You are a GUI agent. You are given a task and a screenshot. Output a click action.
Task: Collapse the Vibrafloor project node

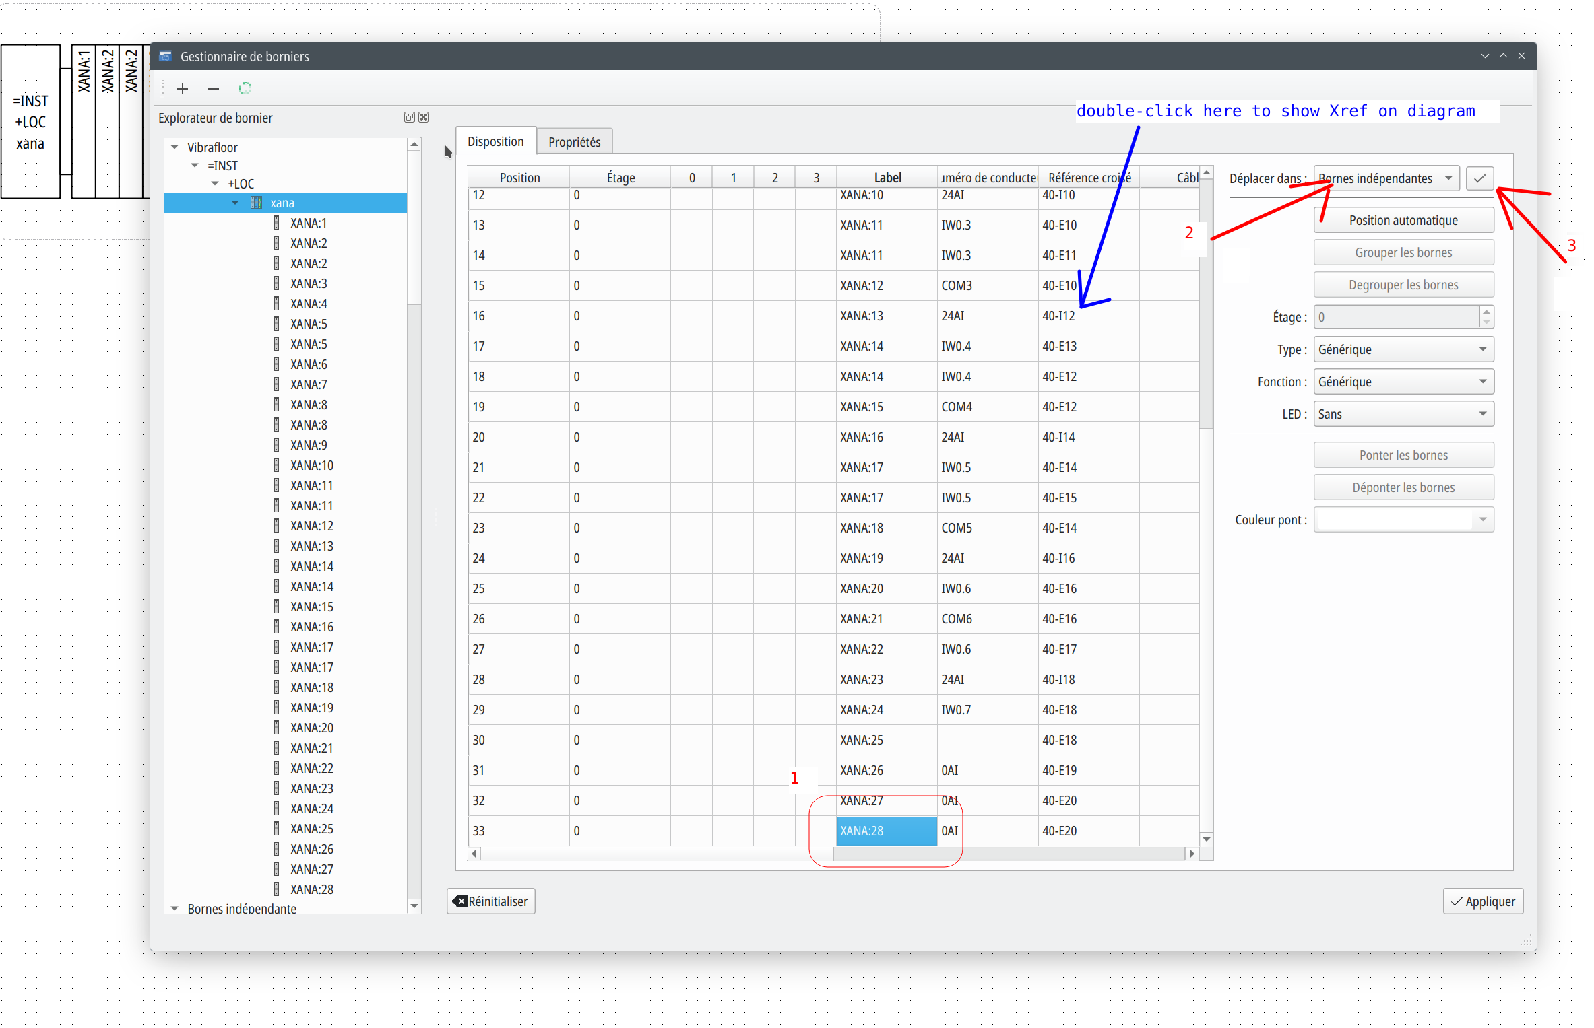coord(174,147)
